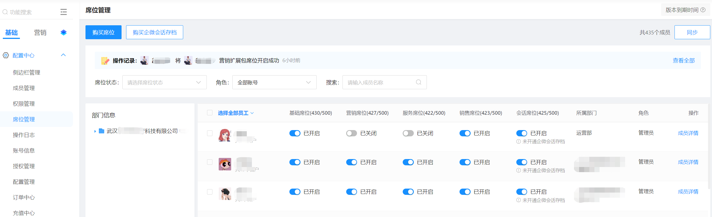Viewport: 712px width, 217px height.
Task: Check the first member row checkbox
Action: point(210,133)
